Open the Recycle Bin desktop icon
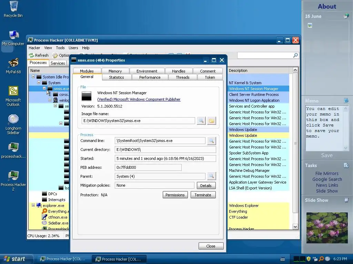This screenshot has height=264, width=353. [13, 9]
